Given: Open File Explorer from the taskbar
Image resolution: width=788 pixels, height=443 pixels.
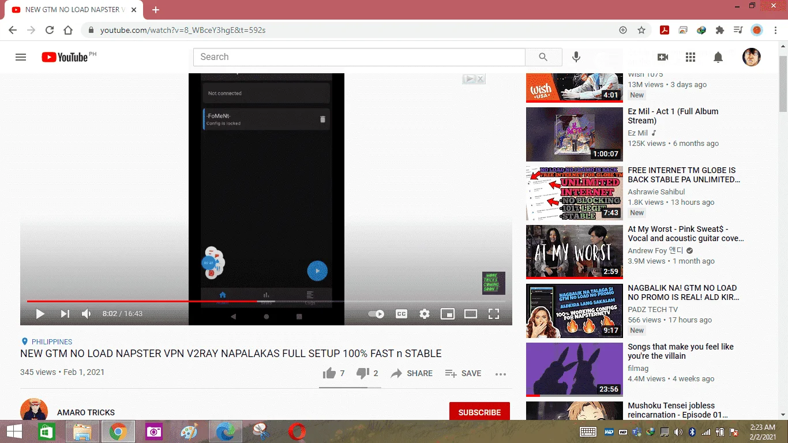Looking at the screenshot, I should pyautogui.click(x=82, y=431).
